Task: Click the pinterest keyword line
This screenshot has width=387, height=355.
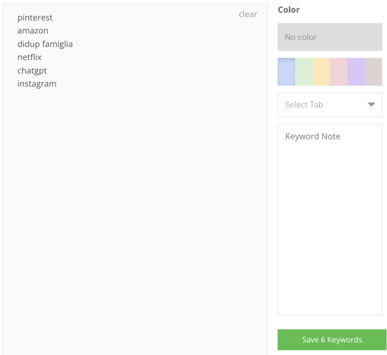Action: click(35, 18)
